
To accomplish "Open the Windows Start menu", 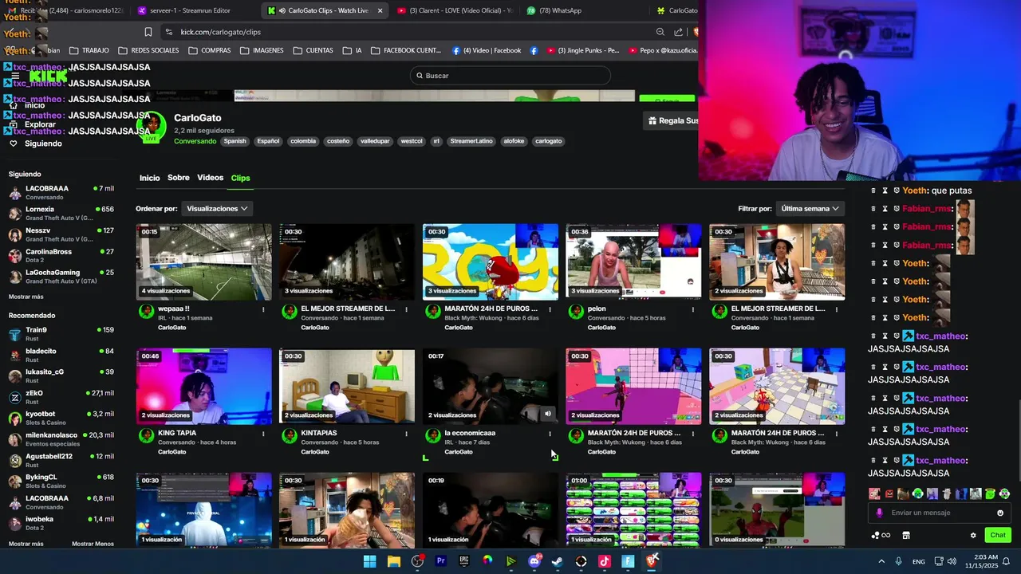I will [x=370, y=561].
